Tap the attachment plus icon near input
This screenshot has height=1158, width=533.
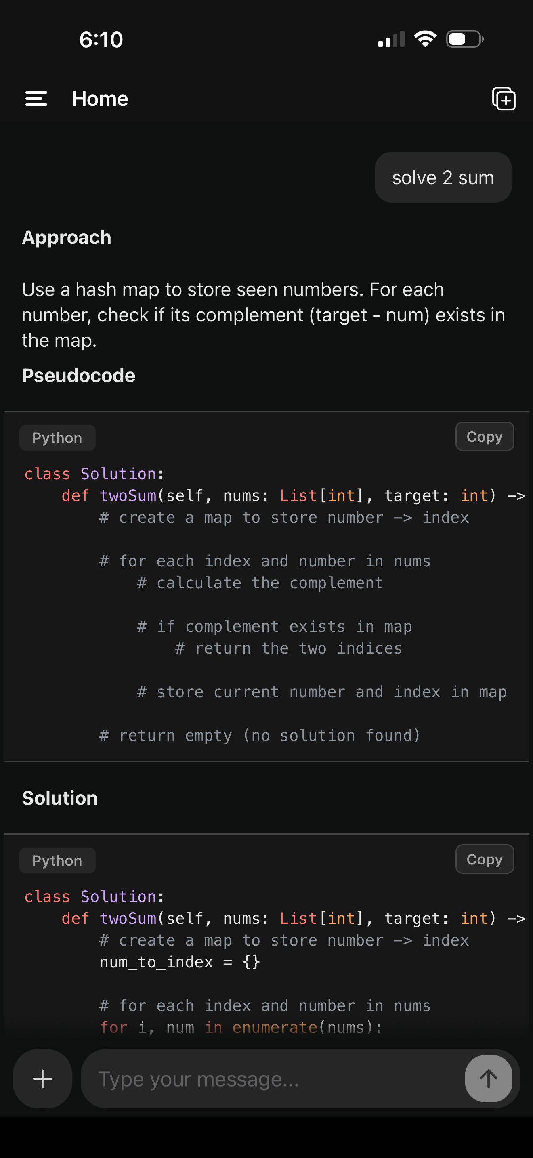point(42,1078)
